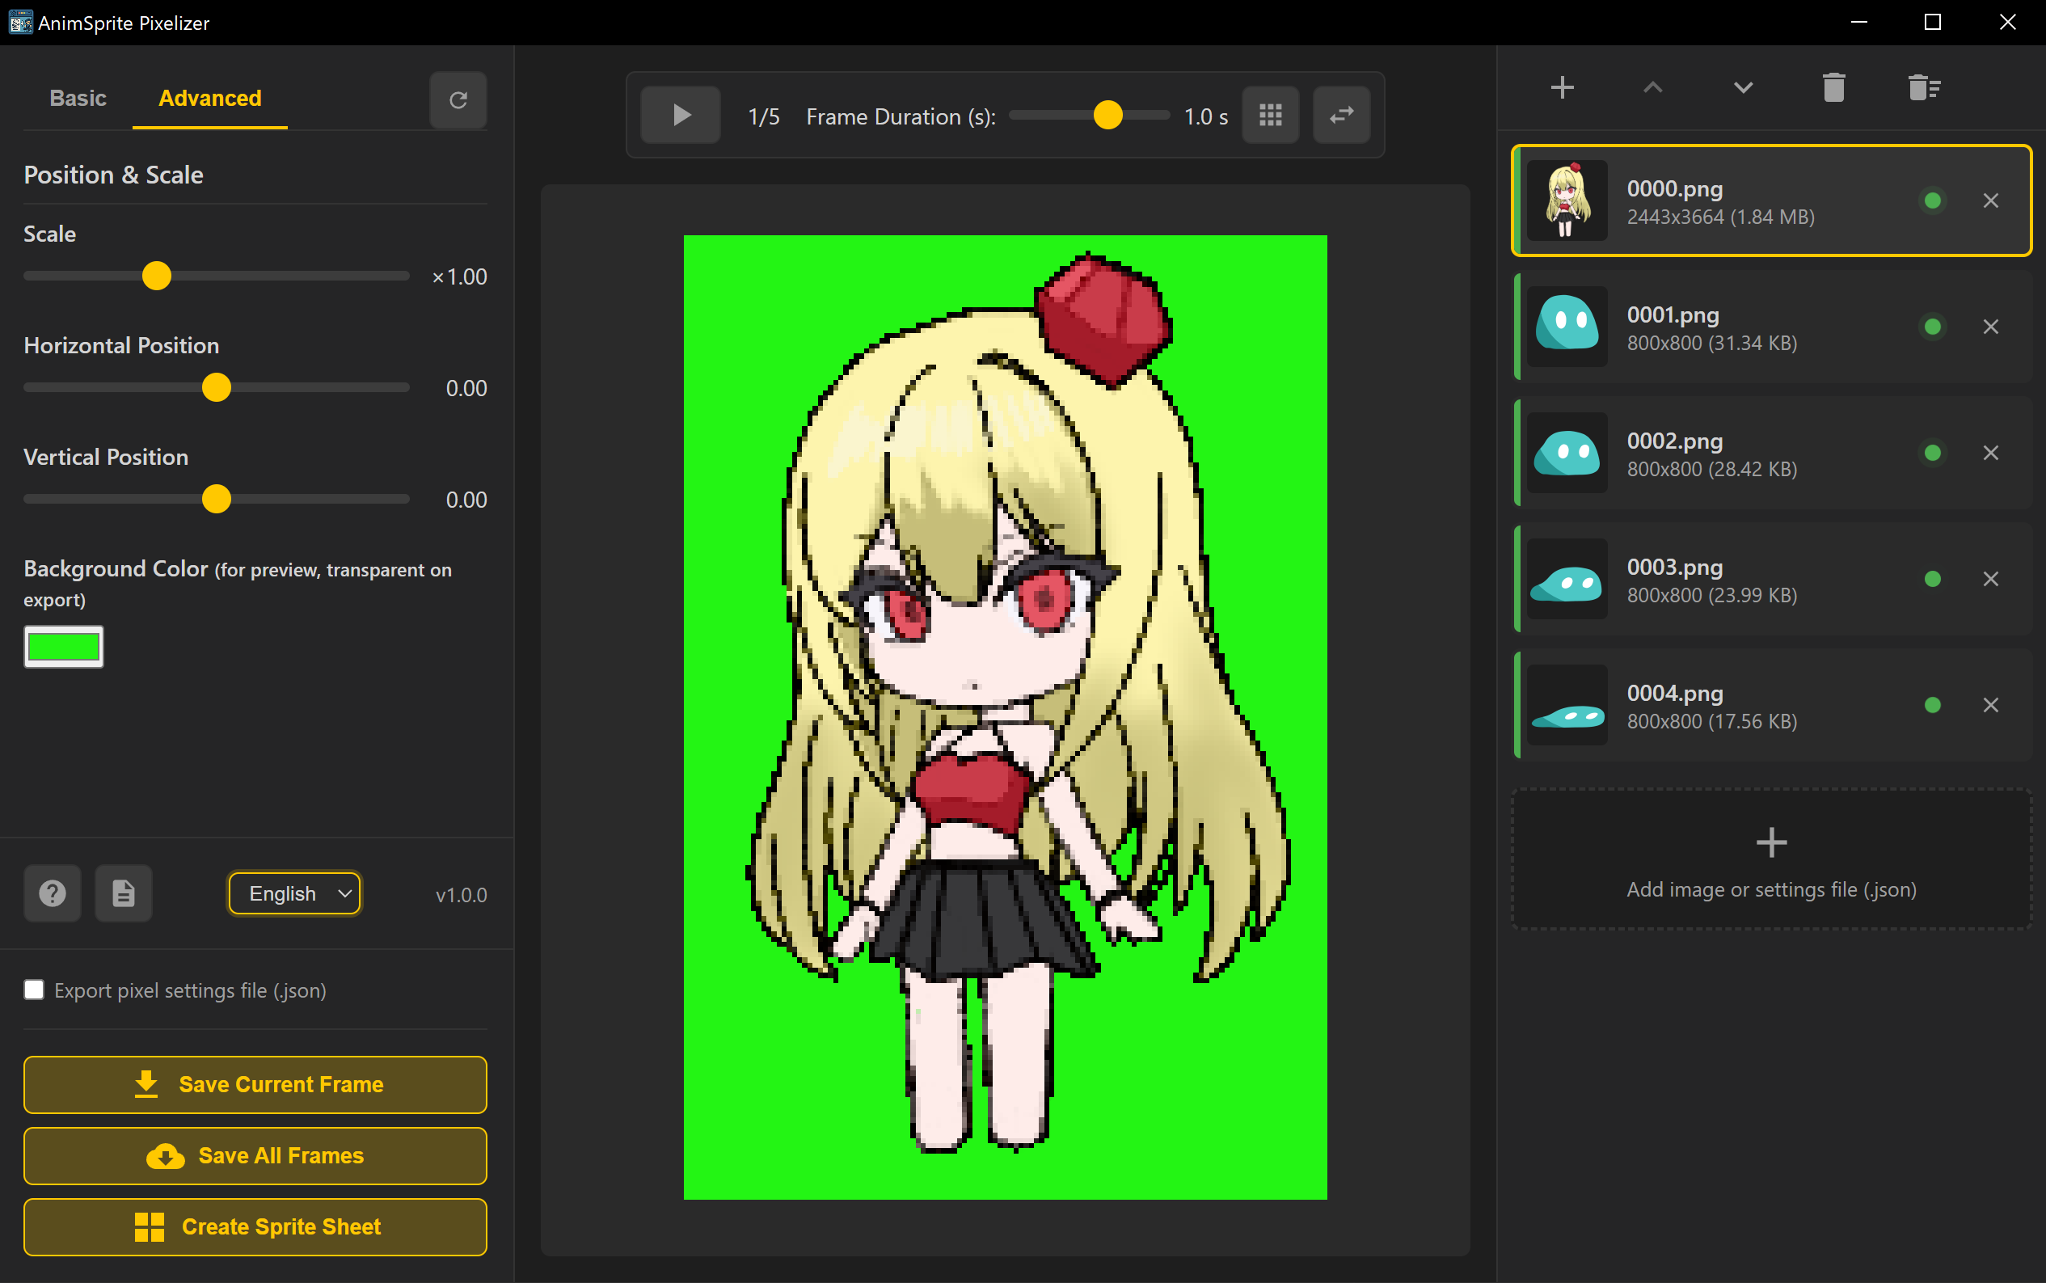The width and height of the screenshot is (2046, 1283).
Task: Click the reset settings refresh icon
Action: pyautogui.click(x=458, y=100)
